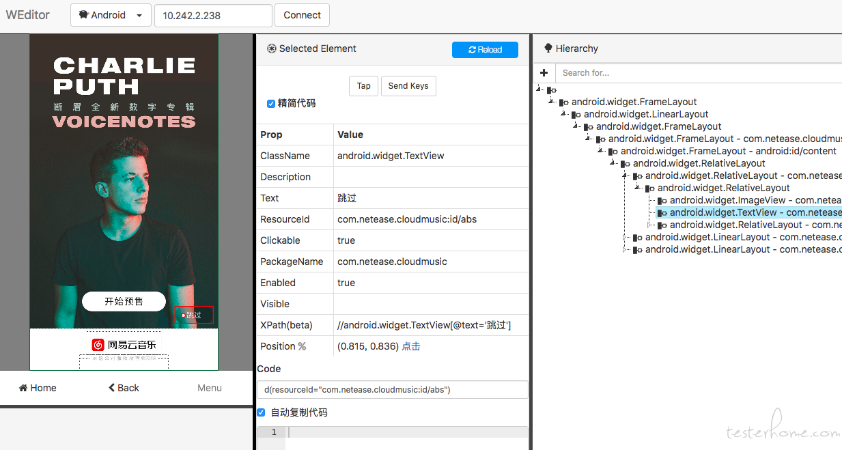Tap the device Home button
842x450 pixels.
click(38, 388)
